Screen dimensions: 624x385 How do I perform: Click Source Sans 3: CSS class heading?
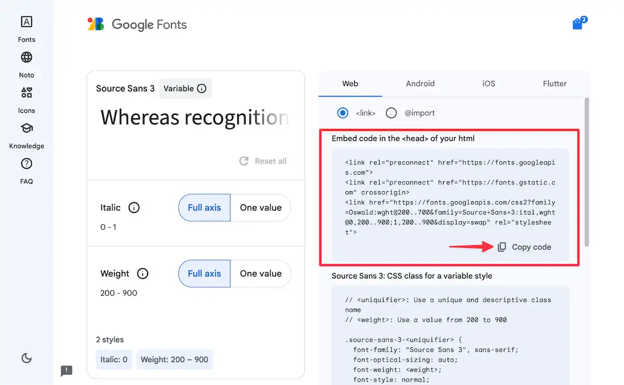(x=412, y=276)
